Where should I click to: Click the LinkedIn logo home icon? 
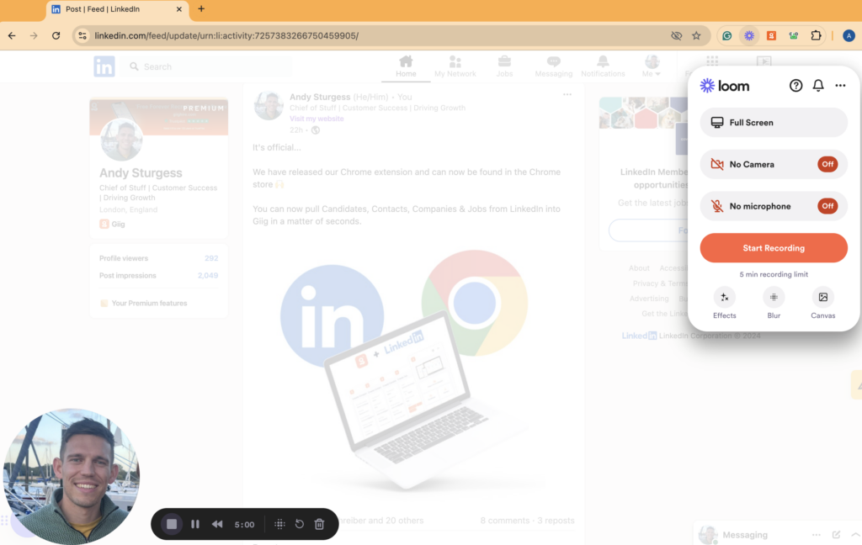(104, 66)
